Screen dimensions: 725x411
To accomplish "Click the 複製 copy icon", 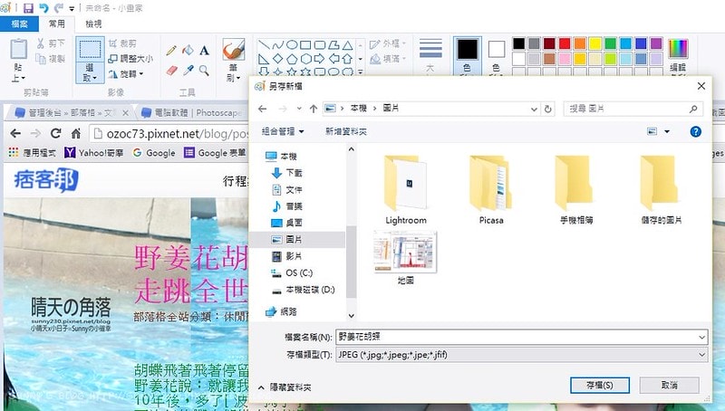I will coord(41,59).
